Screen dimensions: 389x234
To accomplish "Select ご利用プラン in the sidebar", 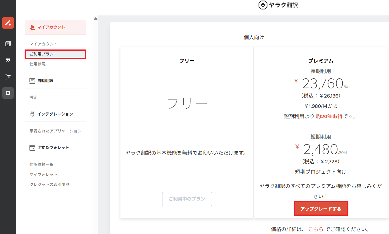I will click(55, 54).
